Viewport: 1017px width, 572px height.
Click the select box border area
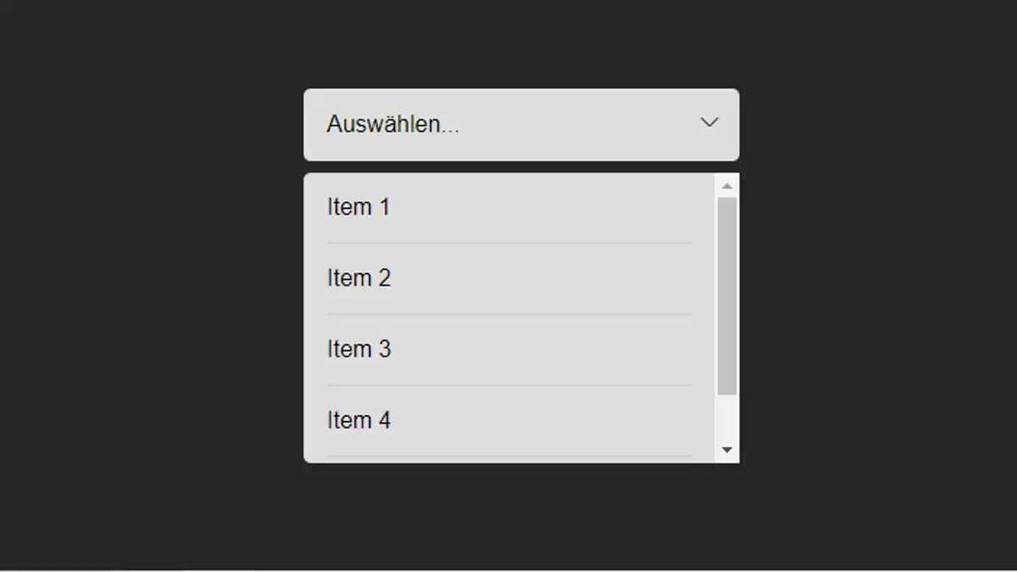point(521,88)
